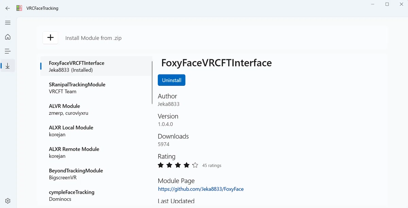Click the back arrow in title bar

(x=7, y=8)
